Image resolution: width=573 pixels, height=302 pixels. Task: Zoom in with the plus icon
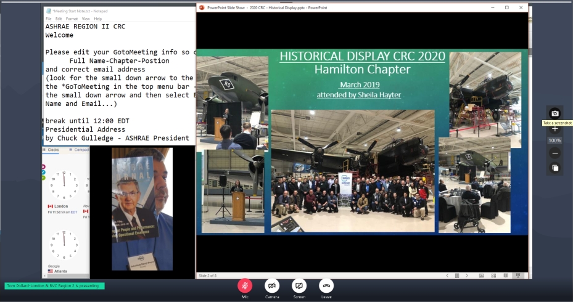(554, 129)
